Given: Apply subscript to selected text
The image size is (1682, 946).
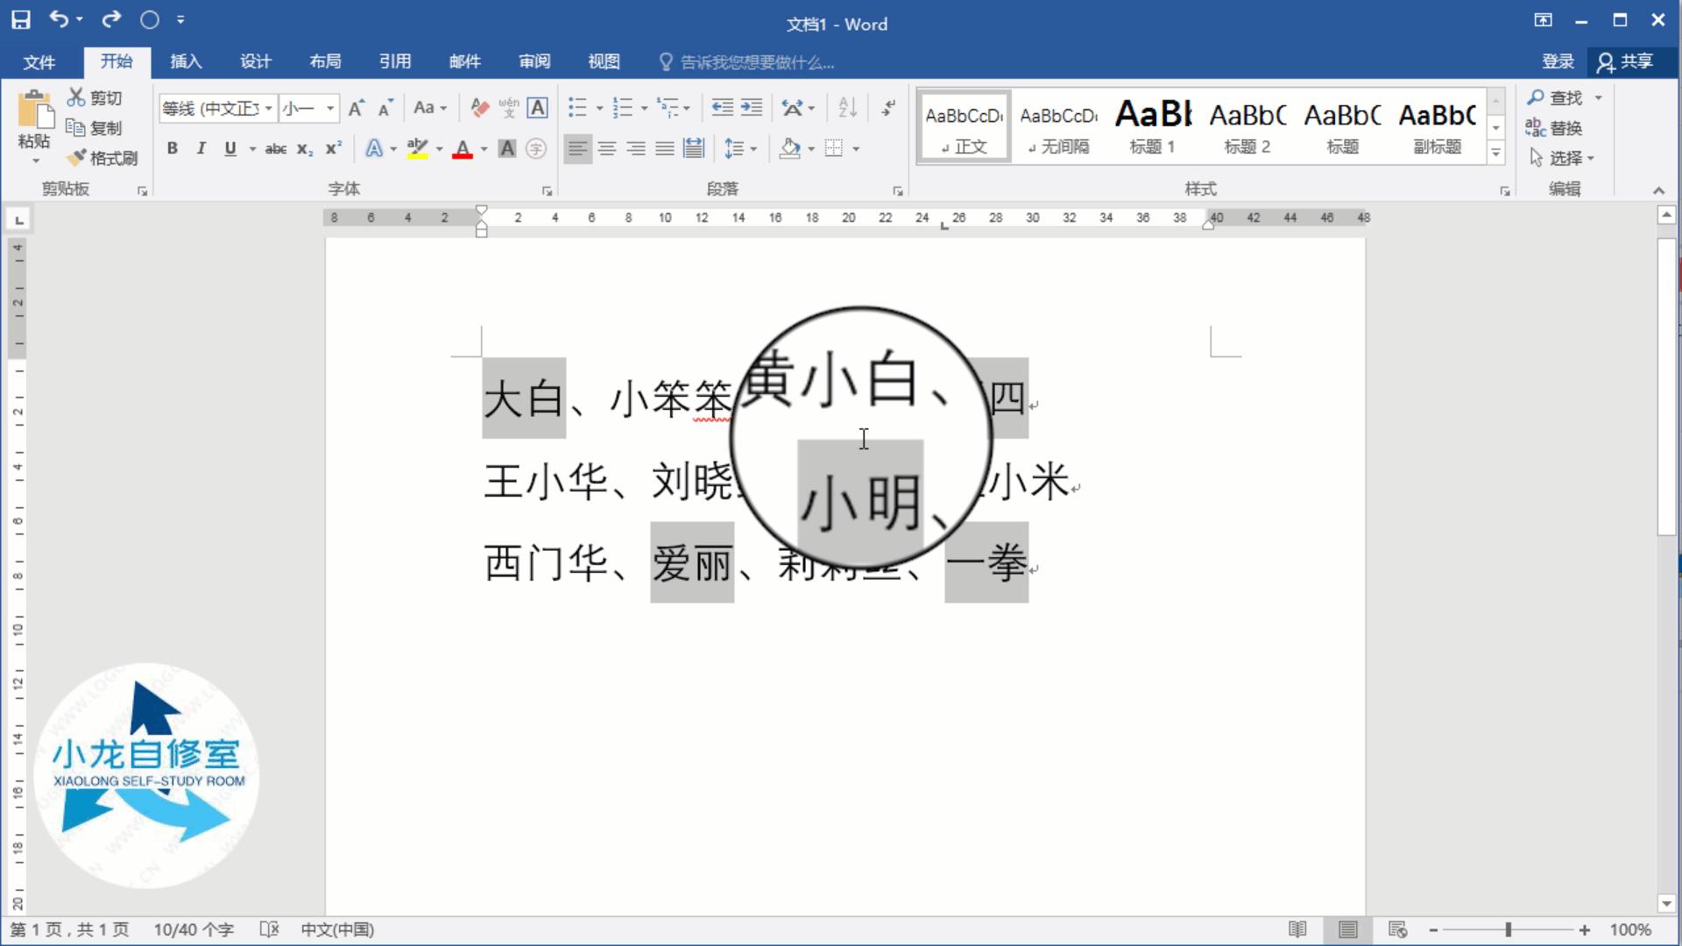Looking at the screenshot, I should click(x=304, y=149).
